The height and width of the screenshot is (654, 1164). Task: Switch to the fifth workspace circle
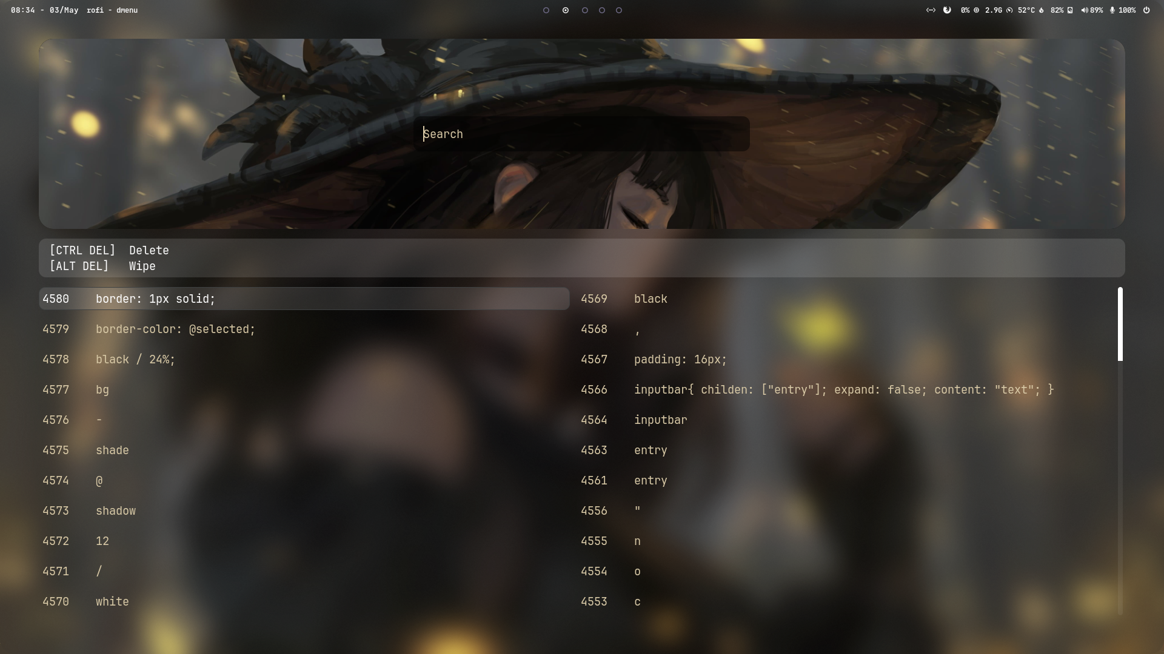coord(619,10)
